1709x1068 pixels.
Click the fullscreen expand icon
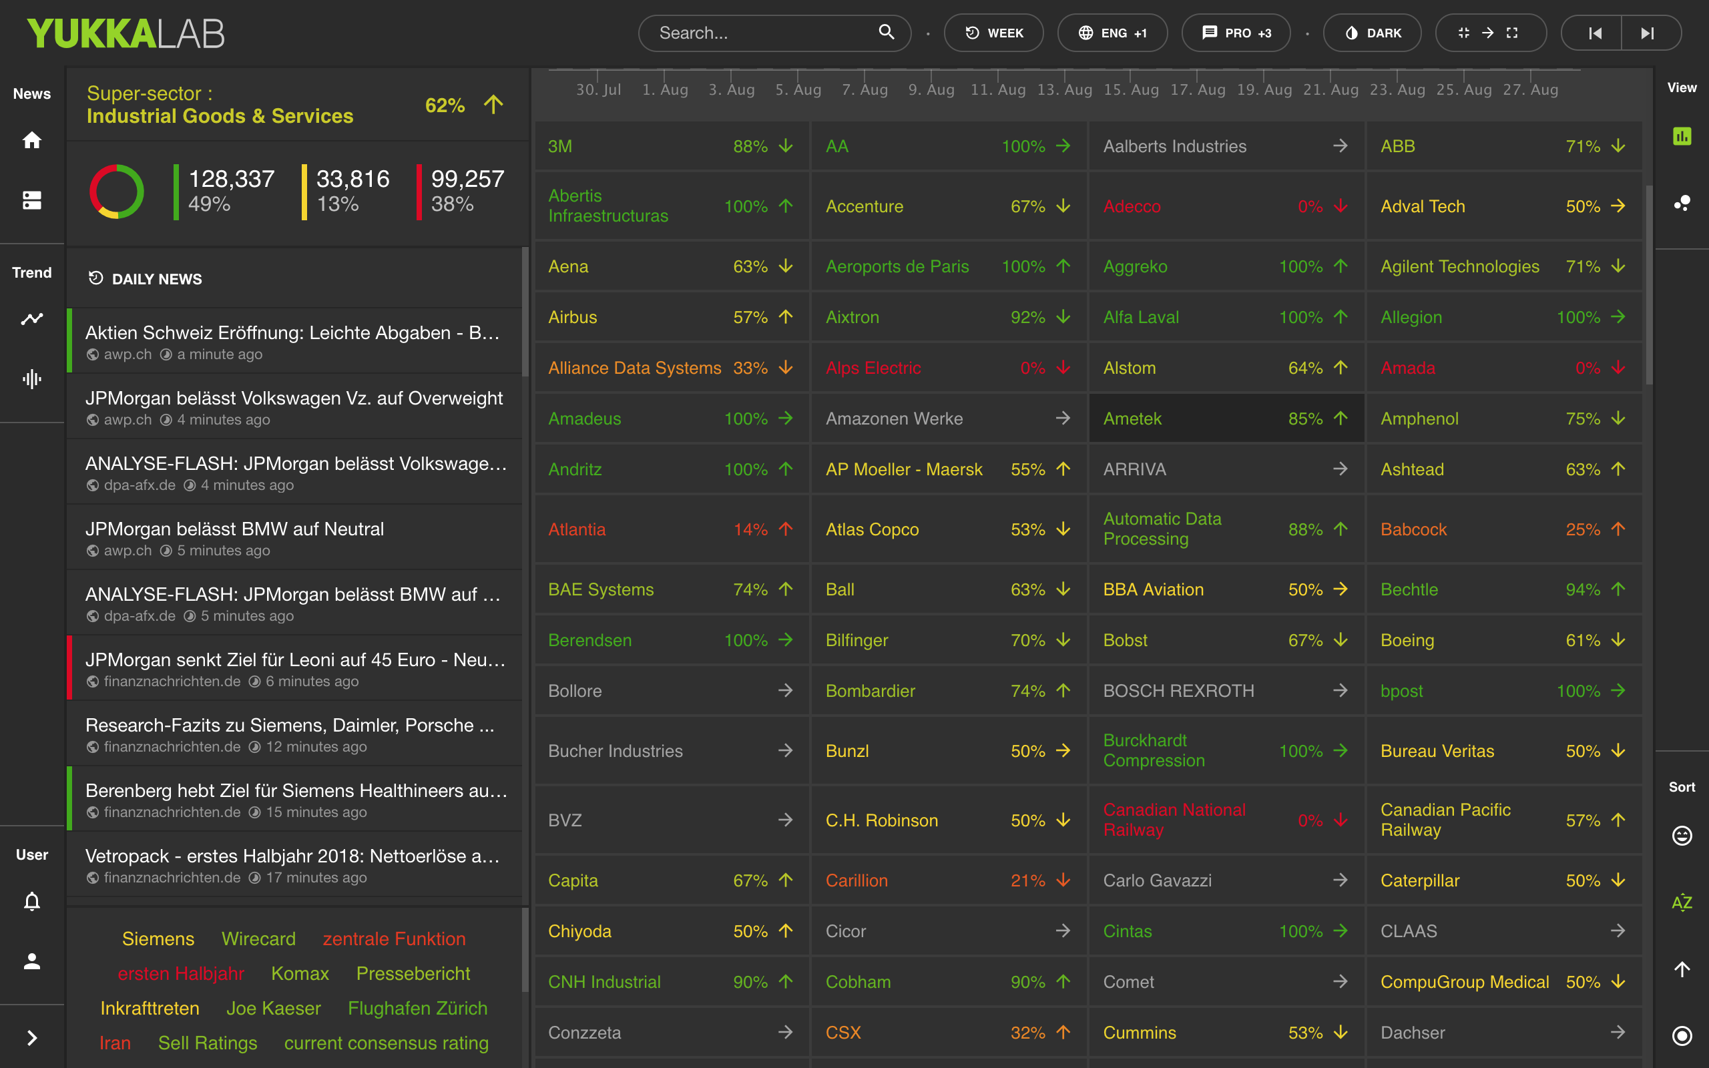click(1512, 33)
